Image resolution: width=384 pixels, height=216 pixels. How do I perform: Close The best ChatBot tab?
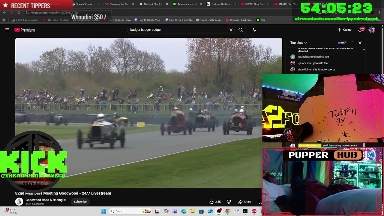point(167,4)
